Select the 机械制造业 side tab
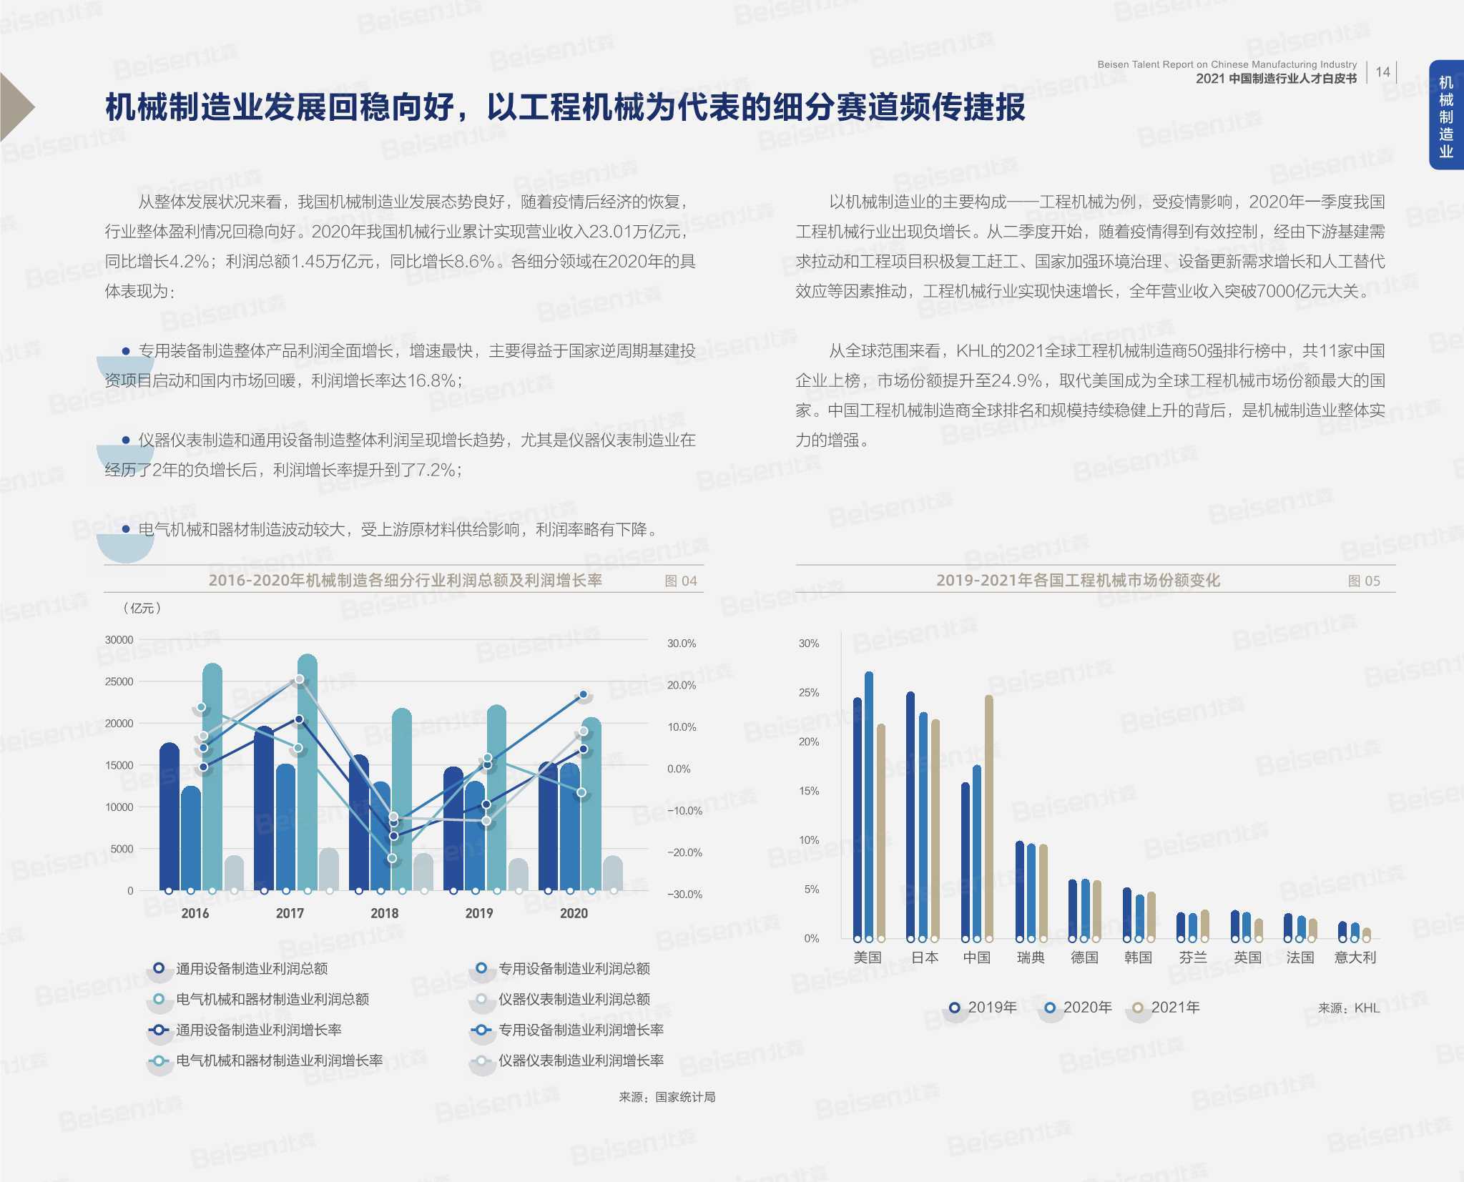Viewport: 1464px width, 1182px height. 1446,115
